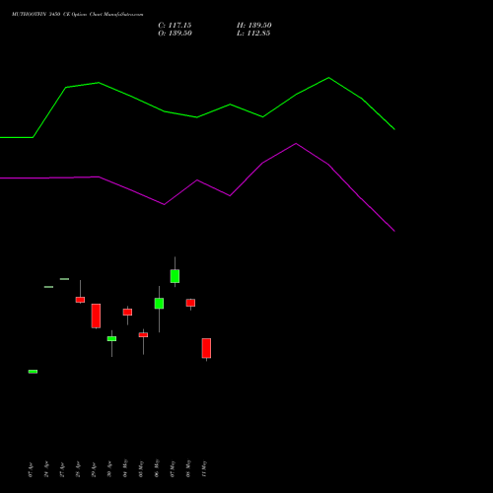493x493 pixels.
Task: Select the flat candle for 27 Apr
Action: (64, 279)
